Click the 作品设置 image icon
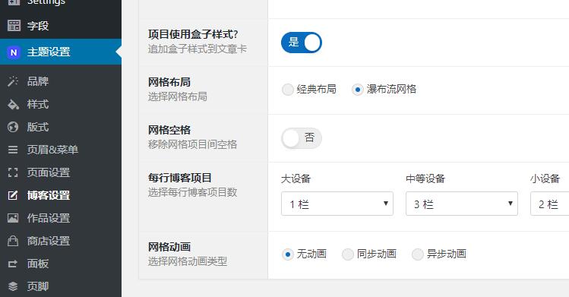Image resolution: width=569 pixels, height=297 pixels. pos(13,218)
